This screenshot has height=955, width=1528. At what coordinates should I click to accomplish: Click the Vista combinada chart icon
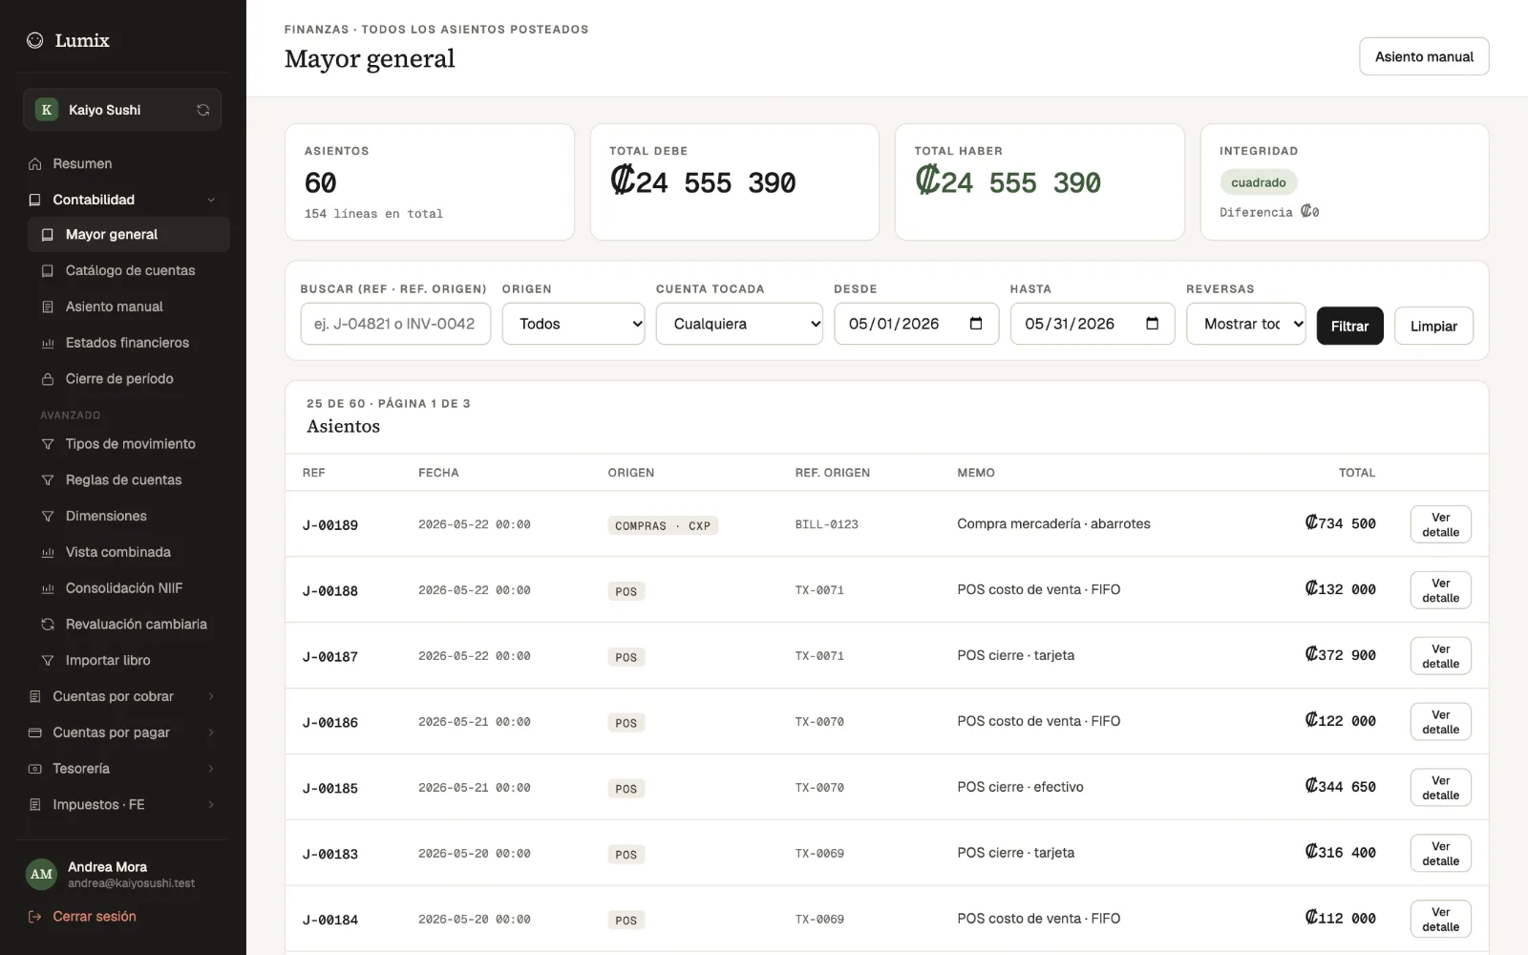[48, 552]
